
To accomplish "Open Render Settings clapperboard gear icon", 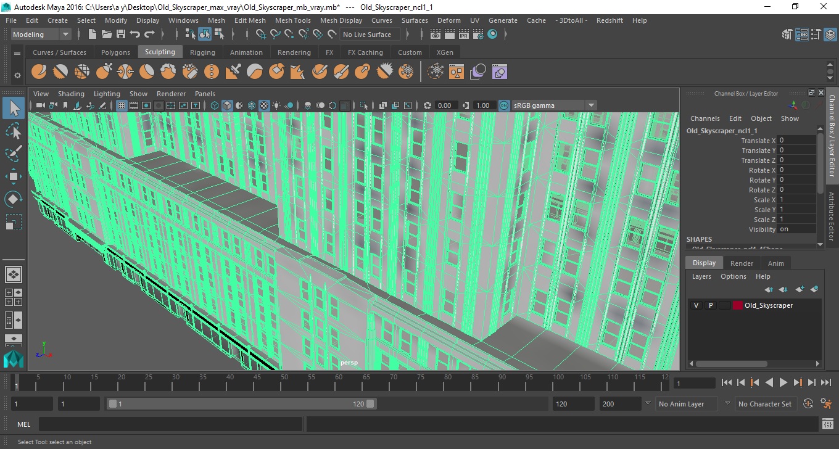I will point(478,35).
